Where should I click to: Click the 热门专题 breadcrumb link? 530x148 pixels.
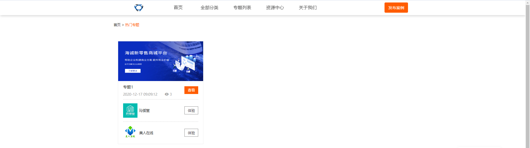pyautogui.click(x=132, y=25)
